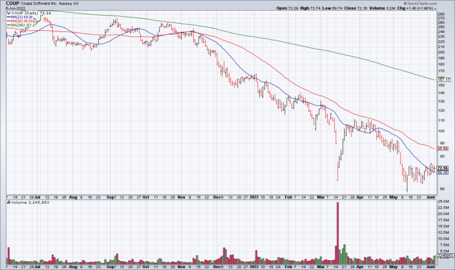Click the High 73.74 value in header

[x=310, y=8]
